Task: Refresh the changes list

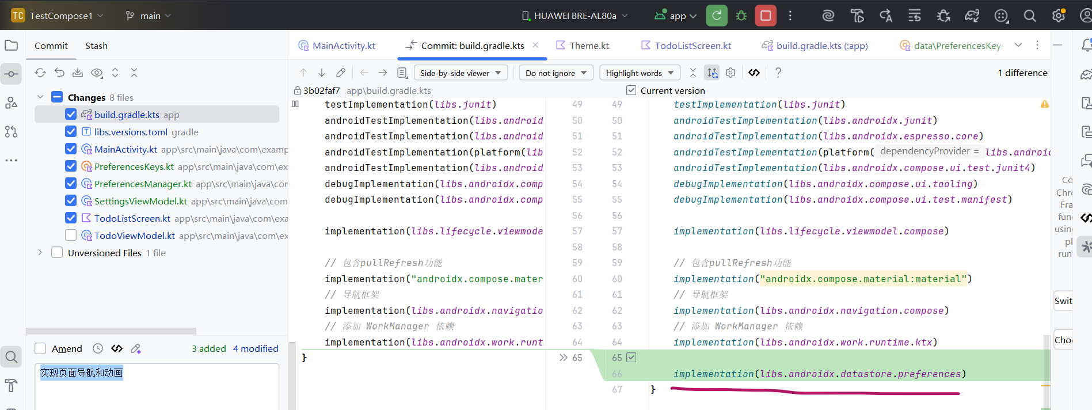Action: (40, 73)
